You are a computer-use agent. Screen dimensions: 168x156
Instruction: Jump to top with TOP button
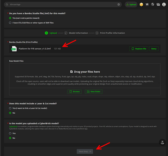pos(162,142)
